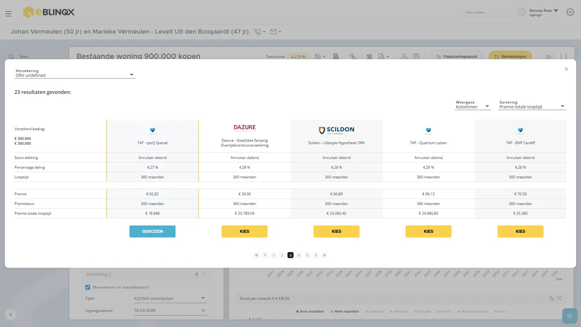Toggle Netto maandlast chart legend

click(344, 311)
